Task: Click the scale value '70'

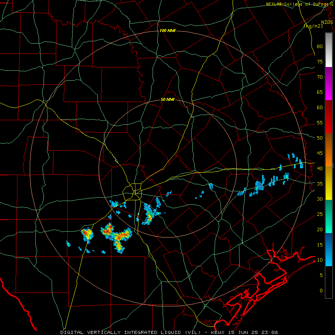Action: point(320,77)
